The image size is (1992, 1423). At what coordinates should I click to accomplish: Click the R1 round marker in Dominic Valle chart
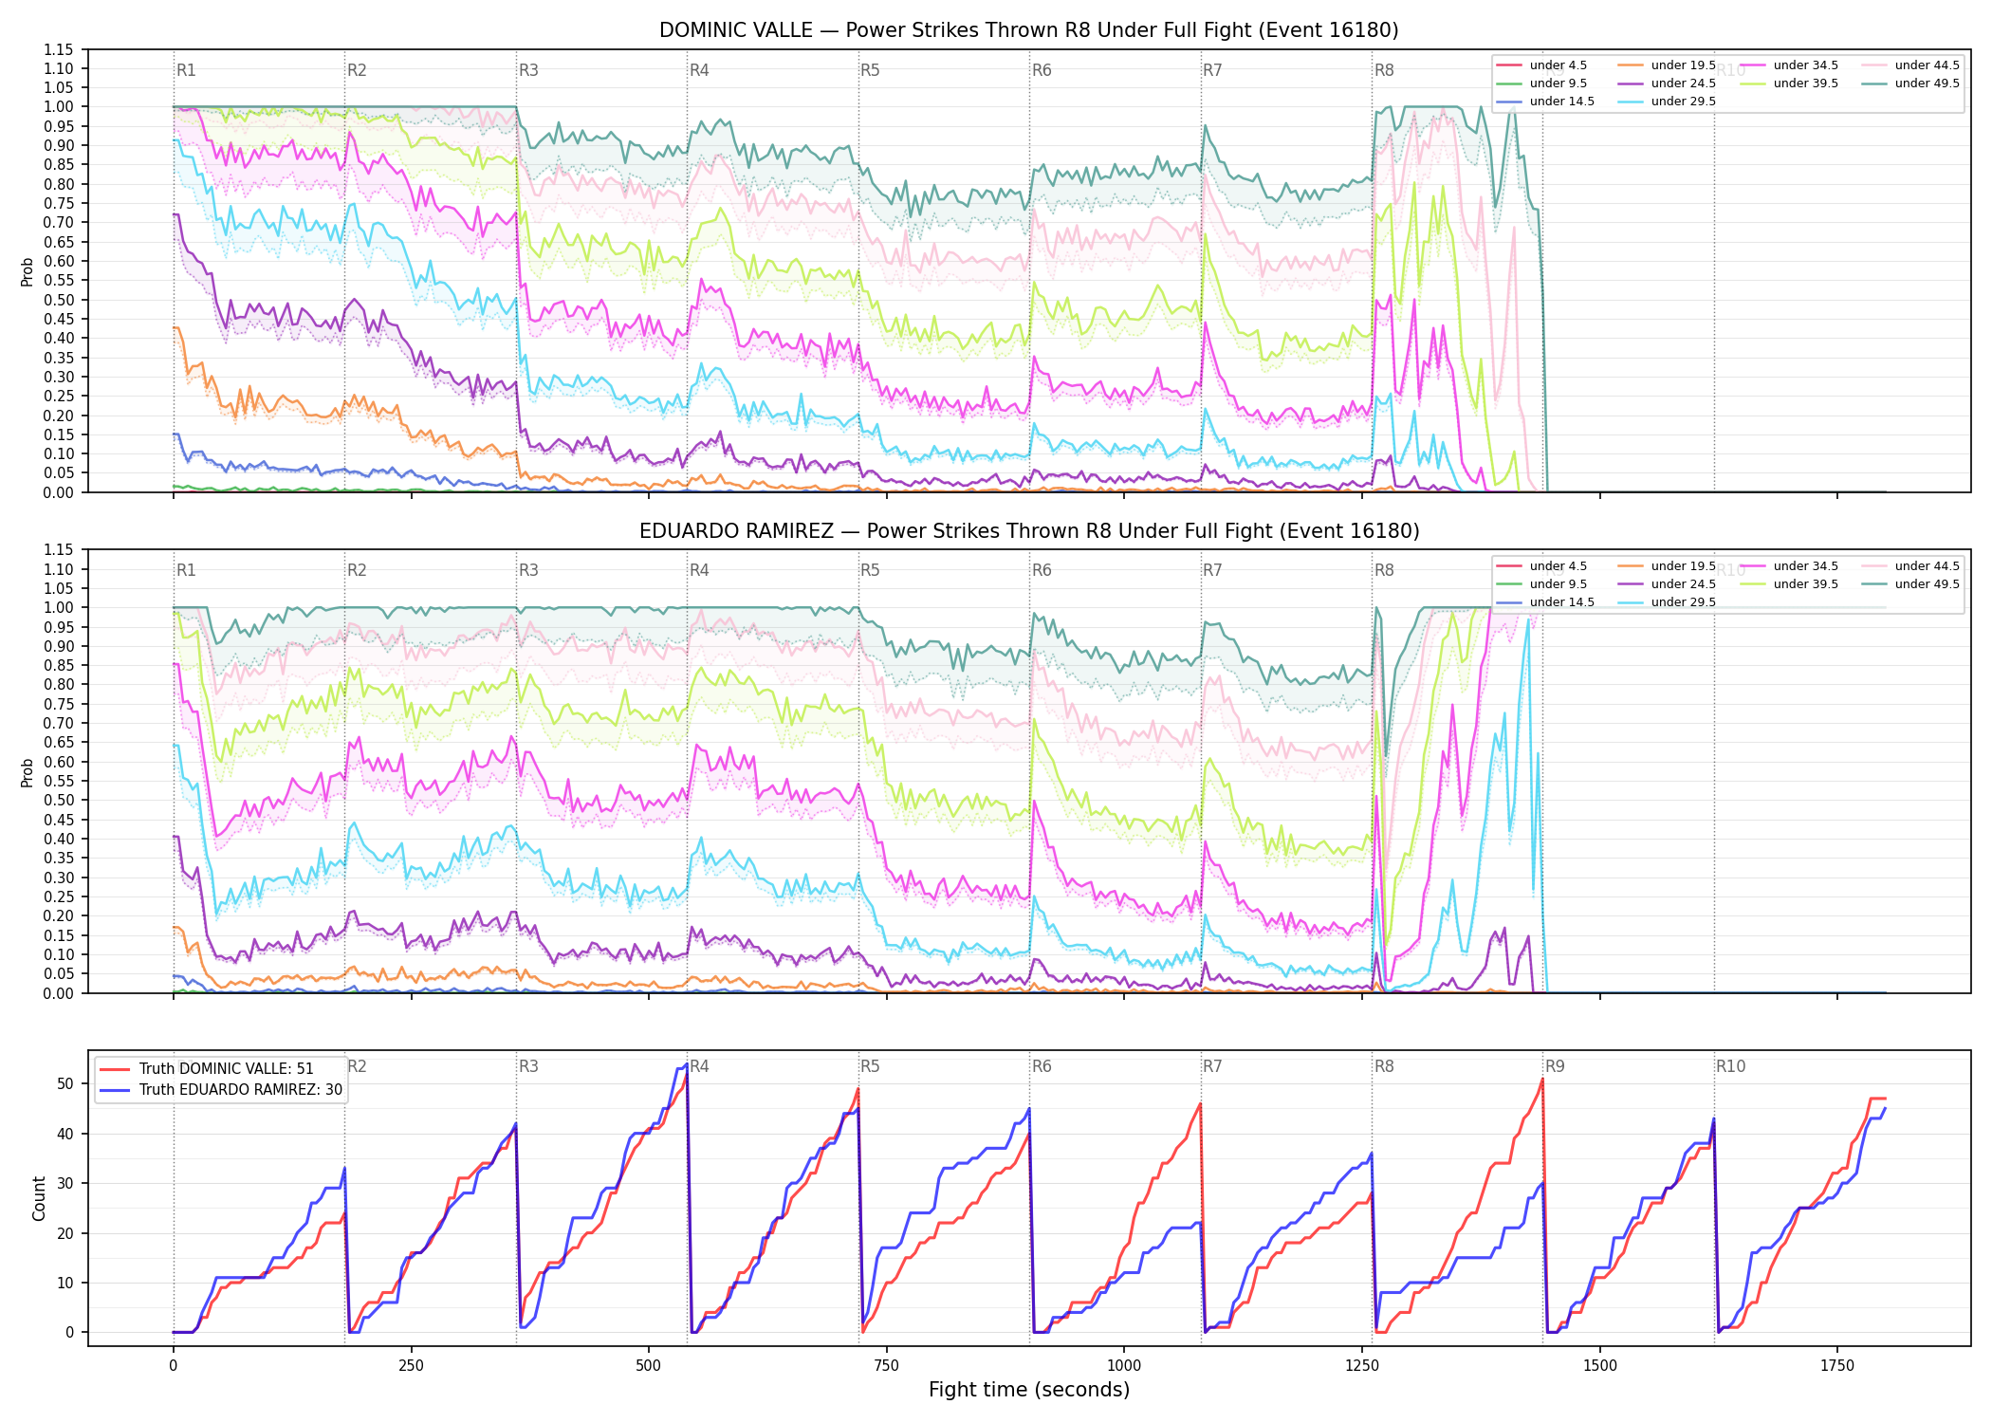tap(186, 70)
